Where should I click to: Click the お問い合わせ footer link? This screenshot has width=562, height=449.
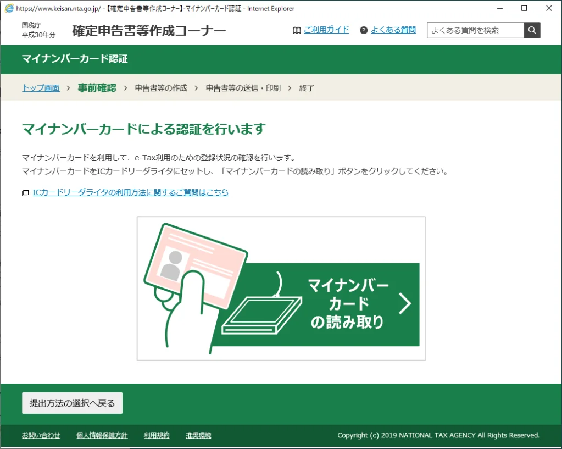click(41, 435)
